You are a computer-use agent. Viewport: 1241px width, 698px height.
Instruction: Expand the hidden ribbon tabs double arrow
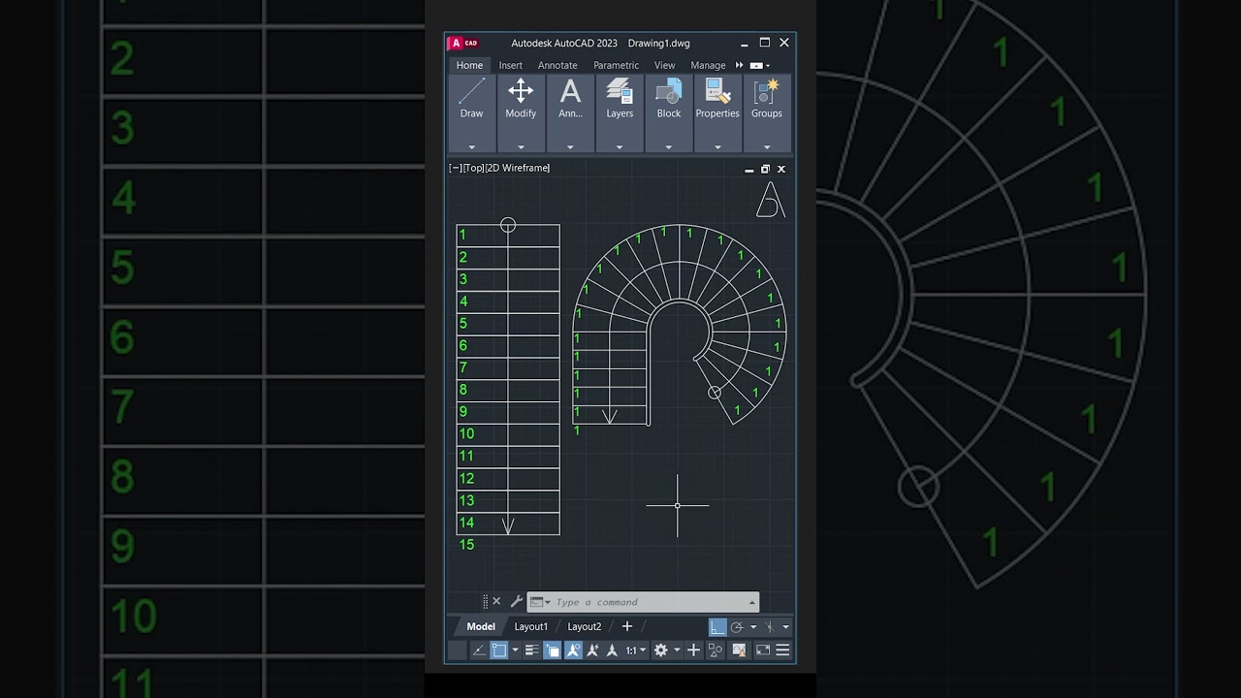click(x=739, y=65)
